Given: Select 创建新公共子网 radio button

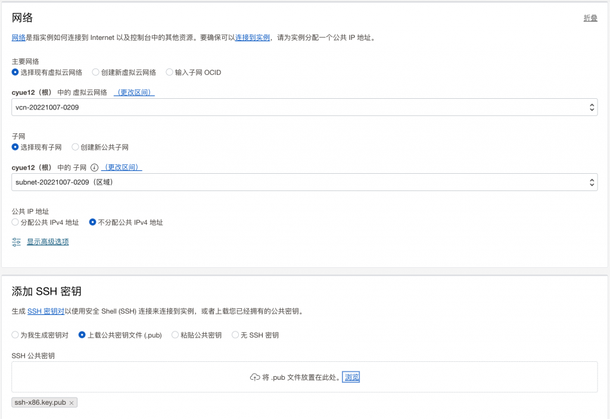Looking at the screenshot, I should [x=76, y=147].
